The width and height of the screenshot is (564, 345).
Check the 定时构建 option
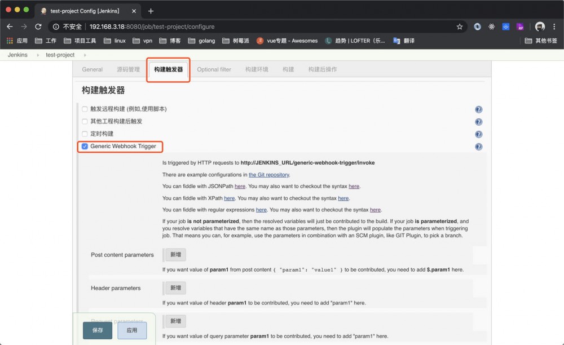point(85,134)
